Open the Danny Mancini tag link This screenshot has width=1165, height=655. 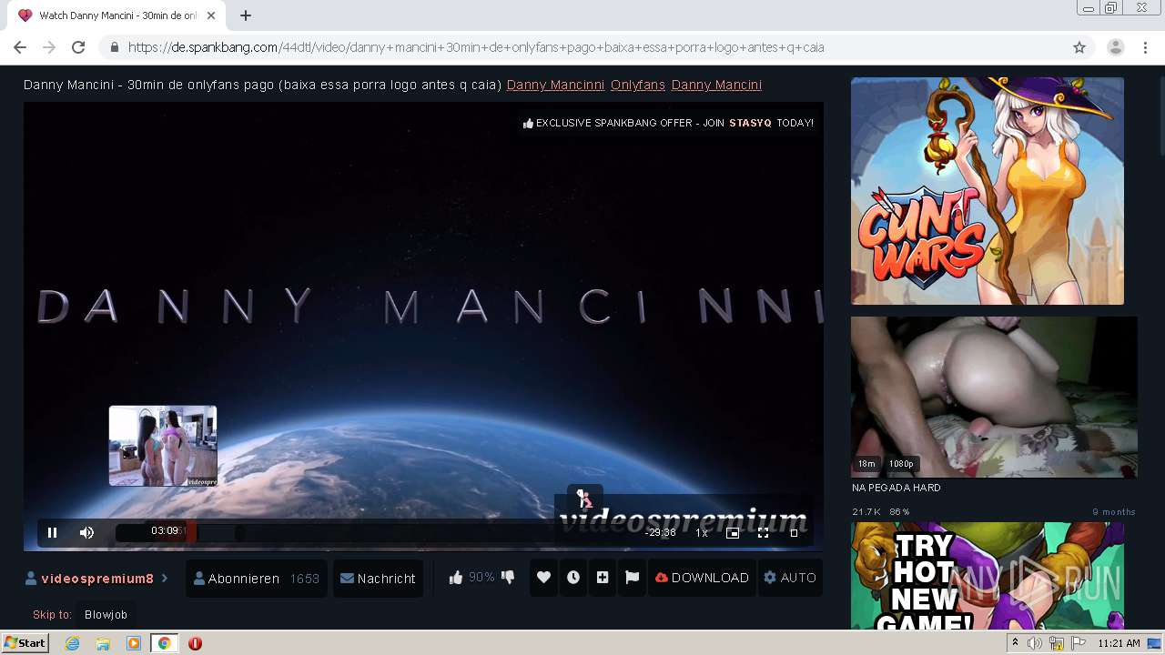click(x=716, y=85)
